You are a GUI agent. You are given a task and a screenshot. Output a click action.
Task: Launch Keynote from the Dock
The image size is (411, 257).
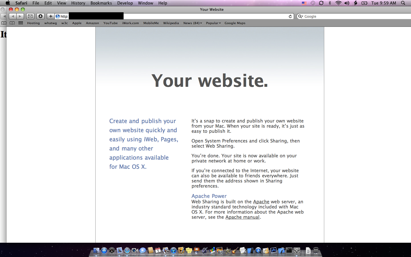pos(197,250)
